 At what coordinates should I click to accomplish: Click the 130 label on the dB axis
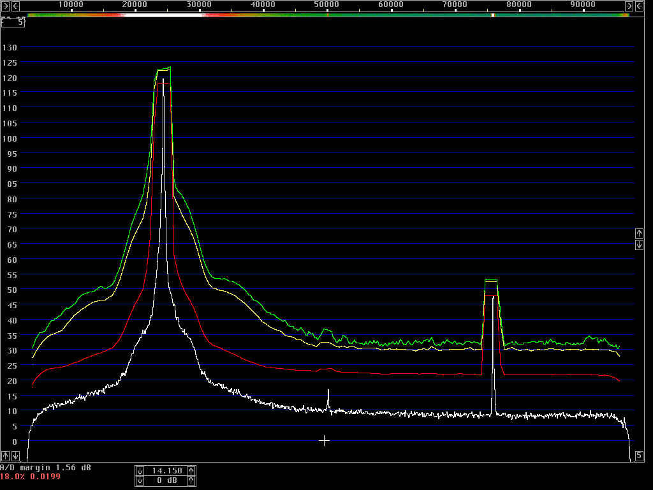coord(10,47)
